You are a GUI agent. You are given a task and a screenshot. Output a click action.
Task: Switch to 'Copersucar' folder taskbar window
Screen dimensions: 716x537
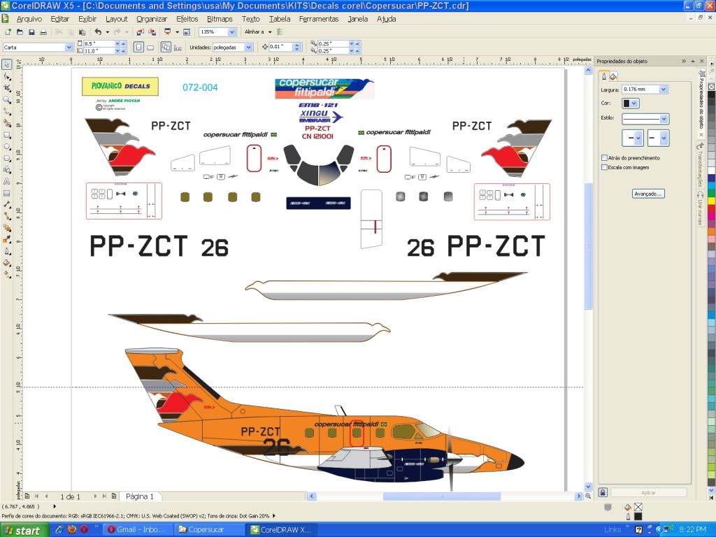[x=209, y=530]
